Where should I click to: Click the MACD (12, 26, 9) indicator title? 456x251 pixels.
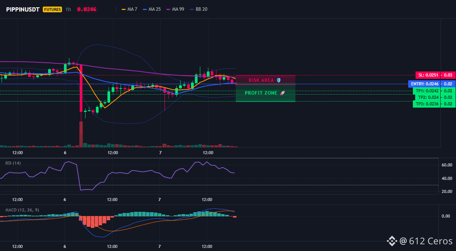click(x=22, y=210)
